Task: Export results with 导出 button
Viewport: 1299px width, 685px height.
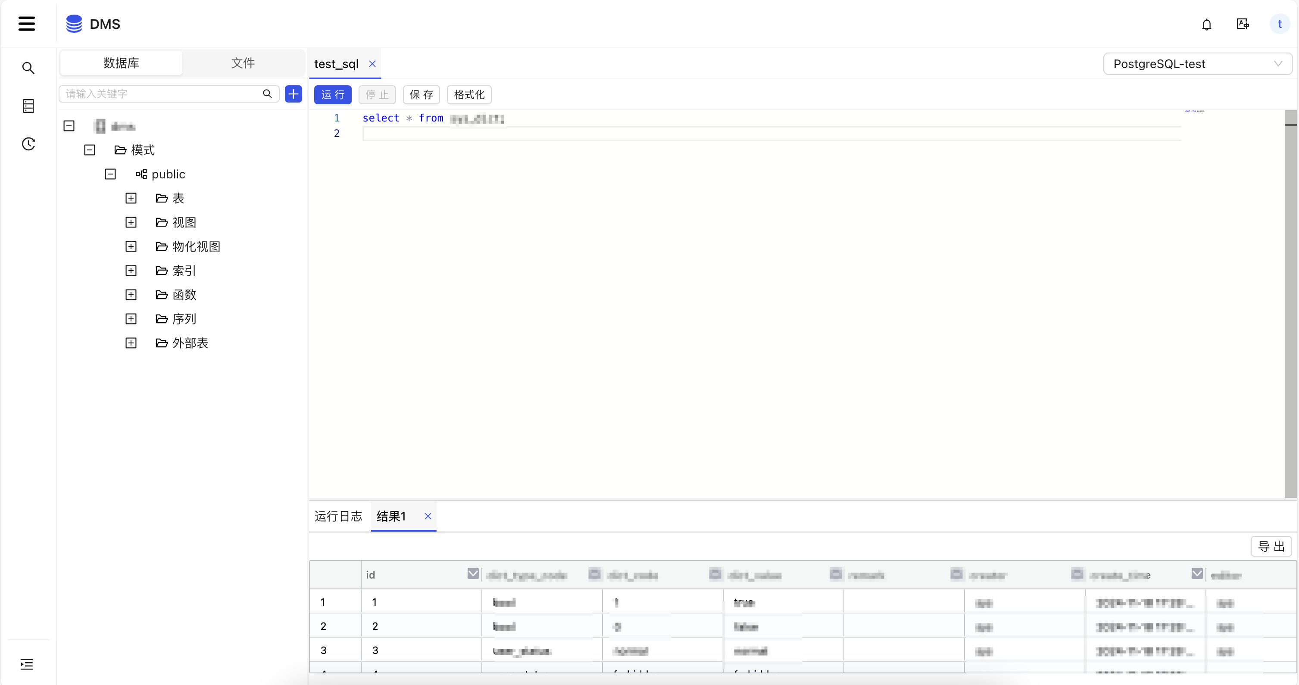Action: tap(1271, 546)
